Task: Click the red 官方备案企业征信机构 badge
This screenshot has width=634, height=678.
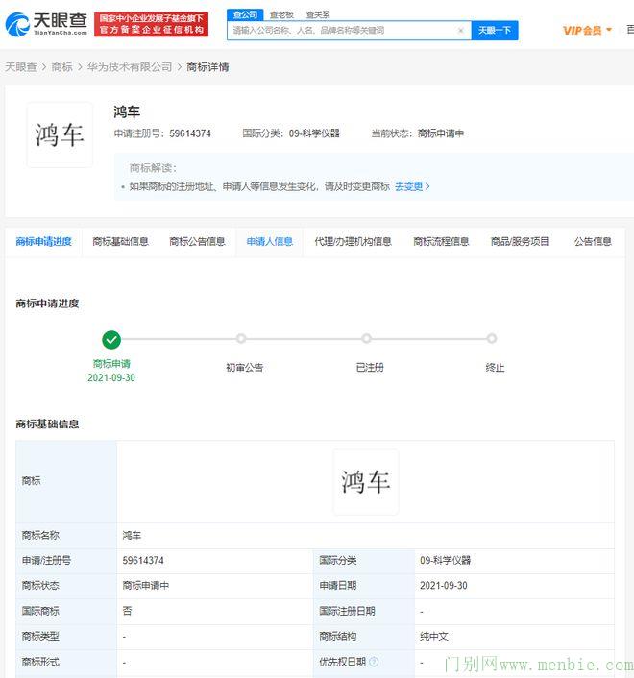Action: click(152, 24)
